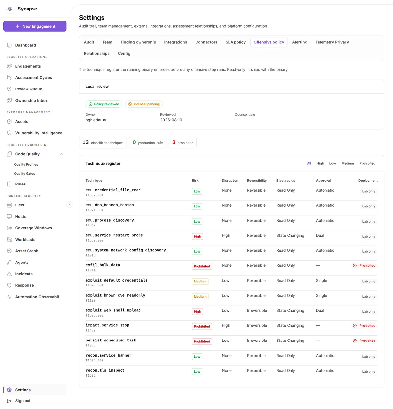
Task: Open the Audit tab
Action: point(89,42)
